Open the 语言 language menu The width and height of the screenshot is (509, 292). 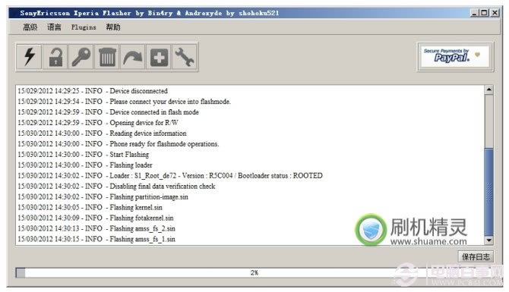click(54, 27)
